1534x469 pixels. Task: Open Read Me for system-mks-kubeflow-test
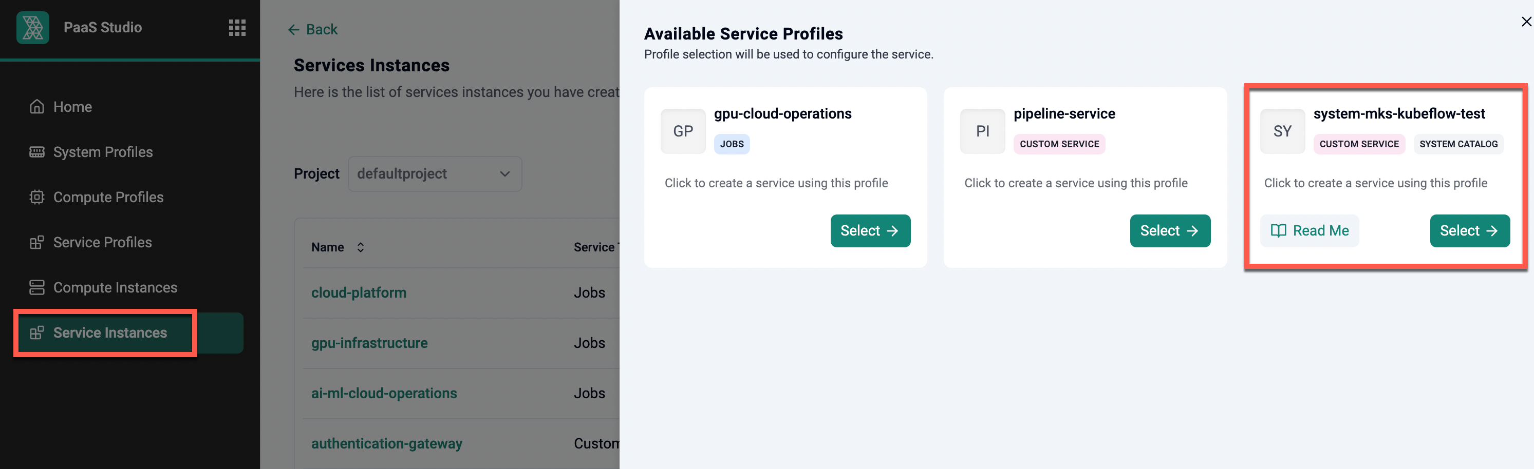click(x=1309, y=230)
